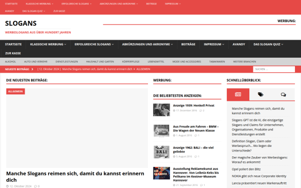Open sidebar link Slogans GPT ist die KI
This screenshot has height=188, width=301.
point(258,127)
